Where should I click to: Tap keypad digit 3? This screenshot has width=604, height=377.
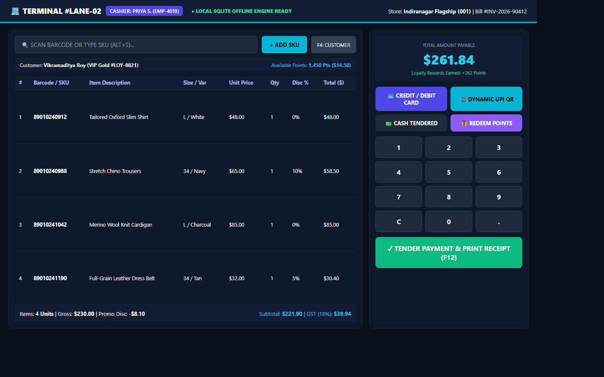(499, 147)
